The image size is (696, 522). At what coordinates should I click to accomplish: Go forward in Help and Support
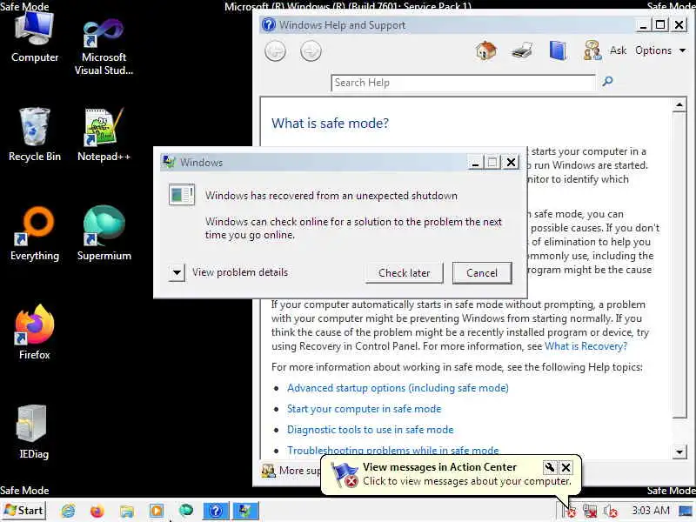point(311,51)
